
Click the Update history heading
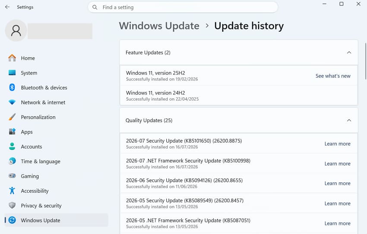tap(249, 26)
